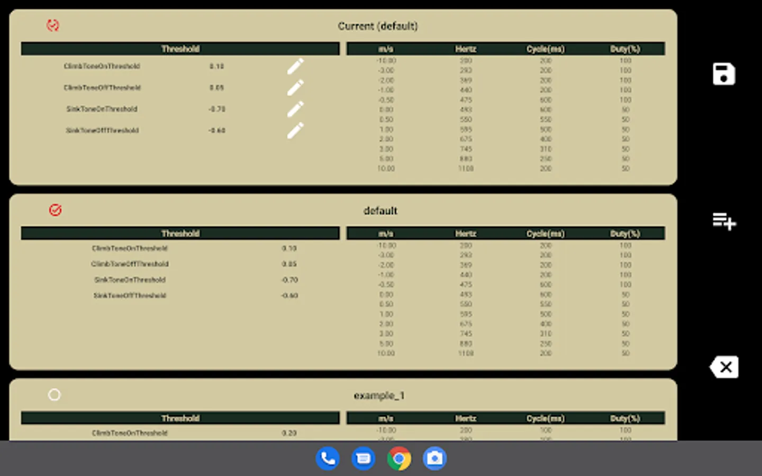Edit SinkToneOnThreshold using its pencil icon
The height and width of the screenshot is (476, 762).
[x=295, y=109]
